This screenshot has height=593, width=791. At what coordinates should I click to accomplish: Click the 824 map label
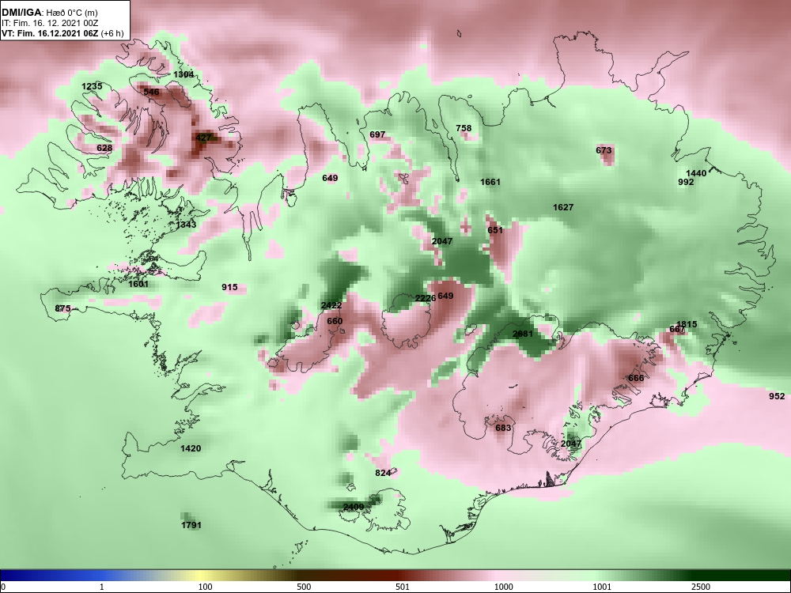click(x=383, y=473)
